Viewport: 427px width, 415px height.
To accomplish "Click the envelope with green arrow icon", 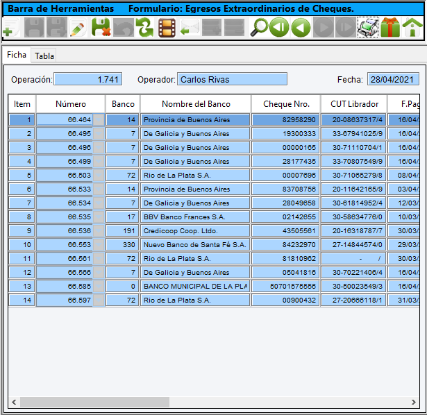I will [x=190, y=28].
